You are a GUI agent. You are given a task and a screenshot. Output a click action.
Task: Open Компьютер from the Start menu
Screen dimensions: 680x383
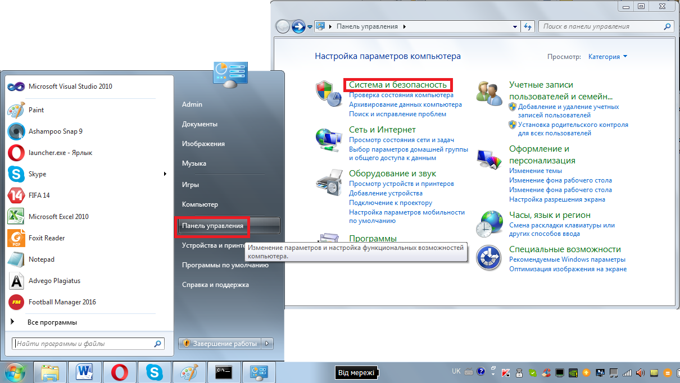(x=200, y=204)
